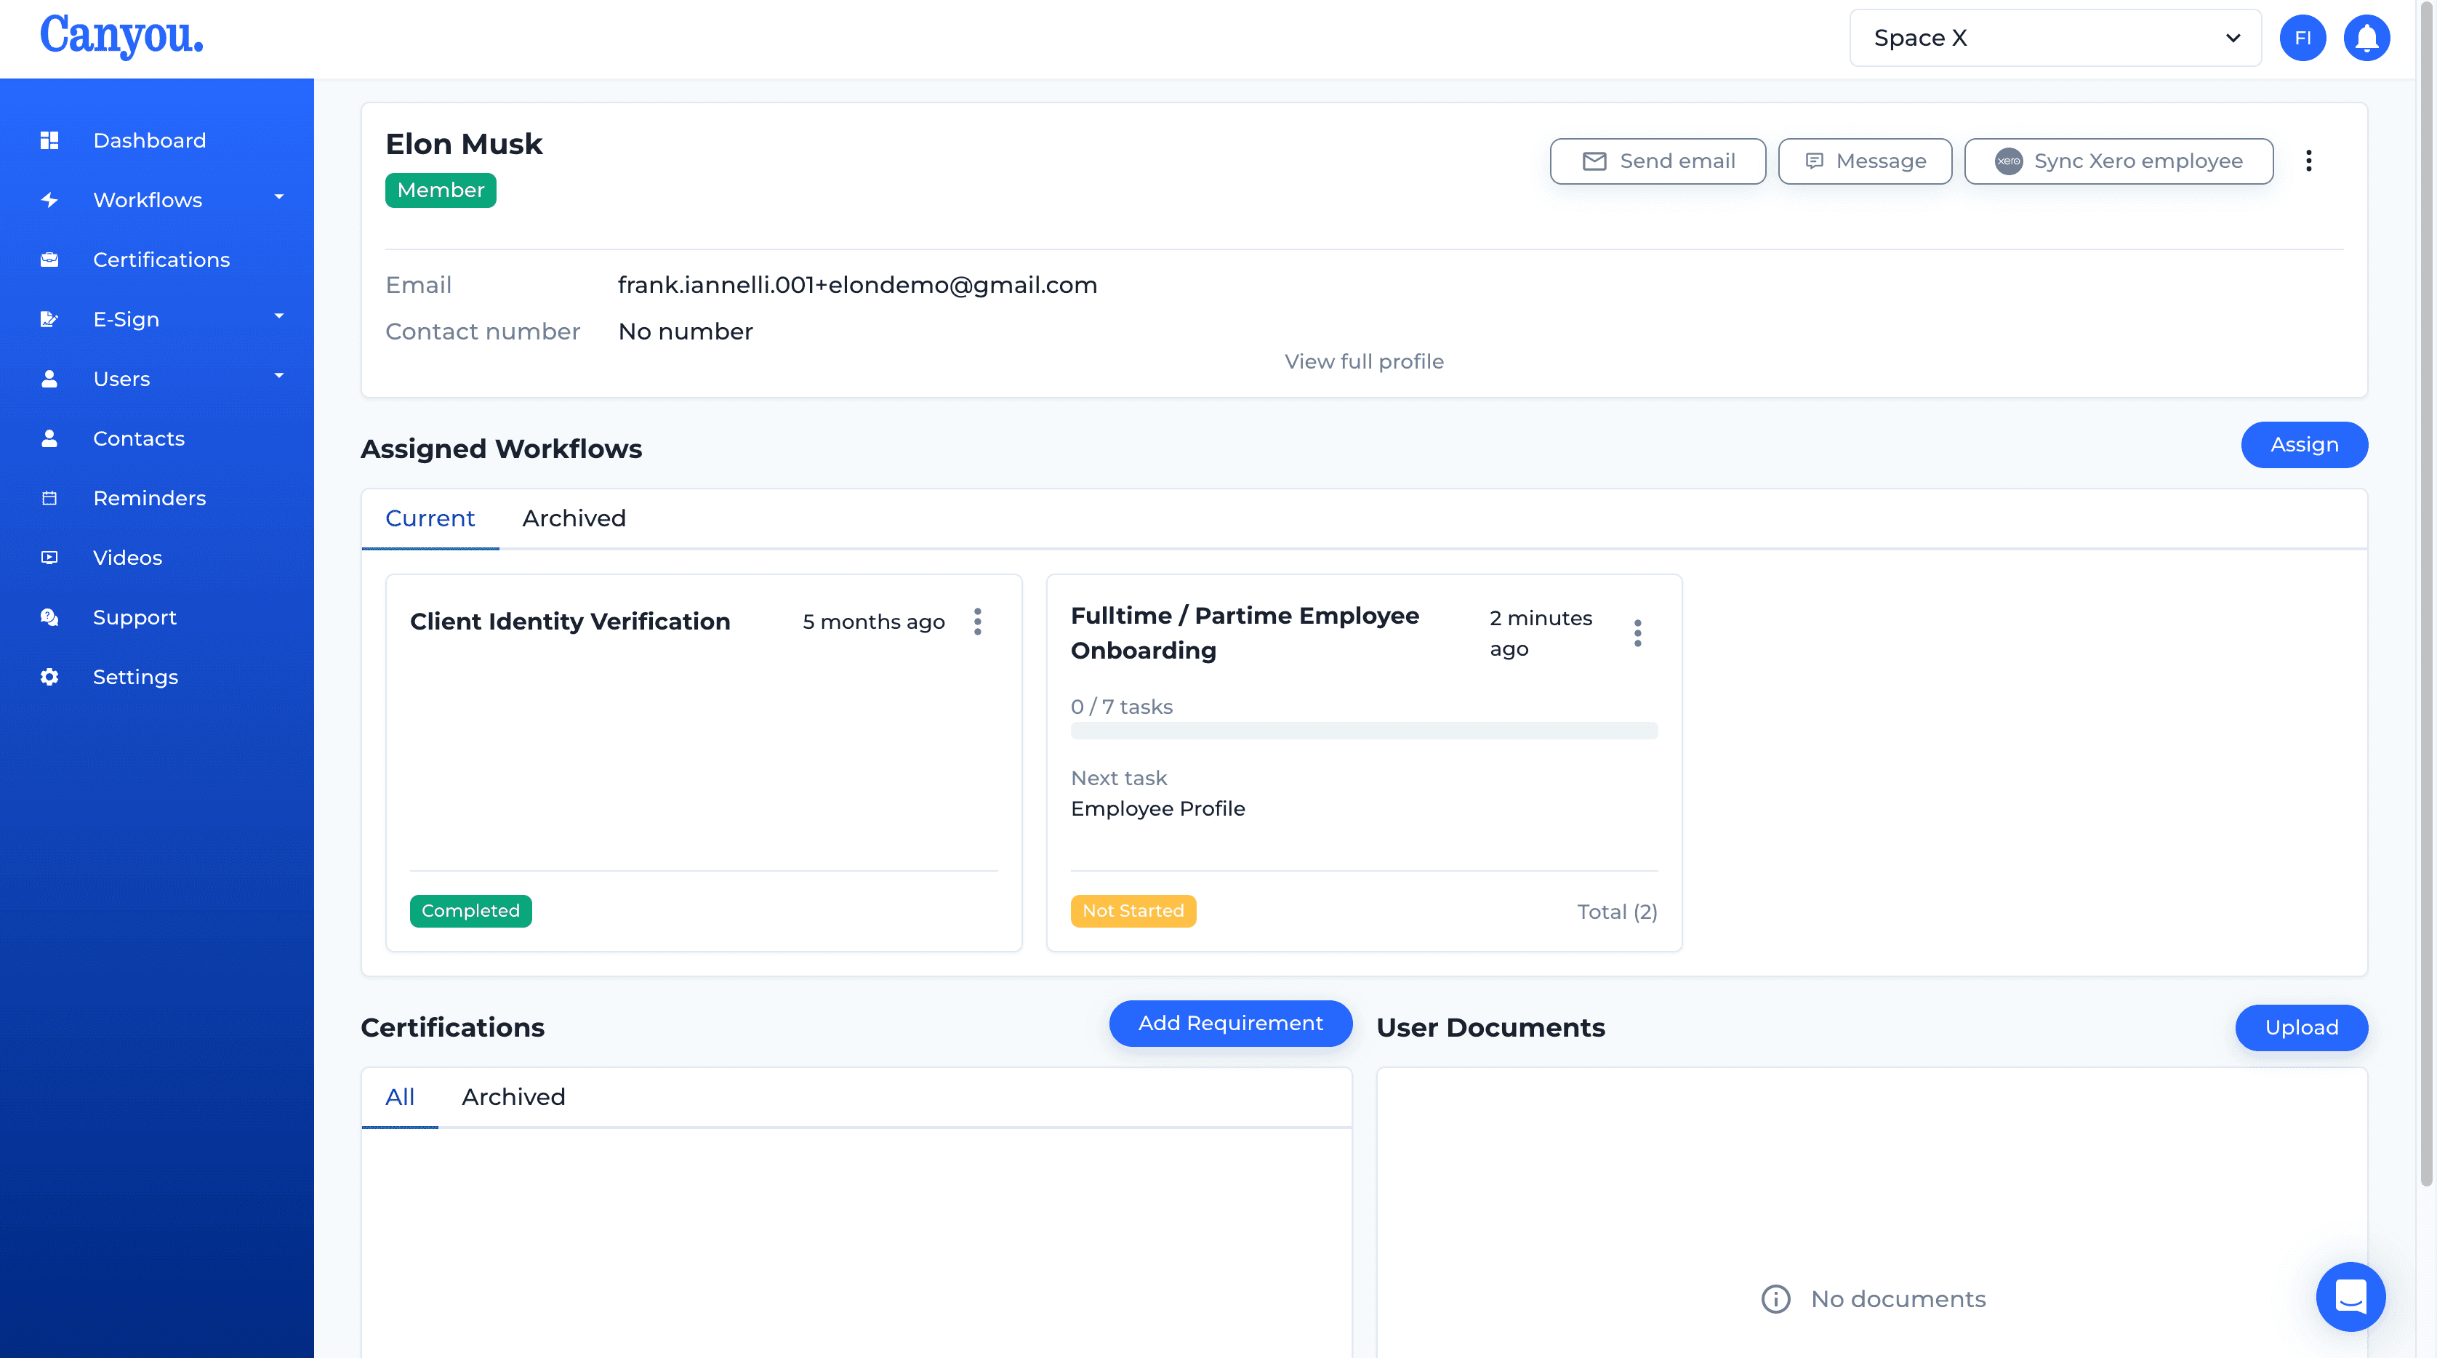Click the Employee Profile next task
Image resolution: width=2437 pixels, height=1358 pixels.
click(x=1157, y=808)
